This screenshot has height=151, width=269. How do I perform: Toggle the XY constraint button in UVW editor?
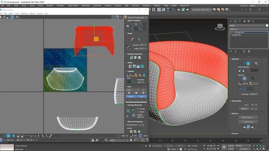[x=135, y=136]
